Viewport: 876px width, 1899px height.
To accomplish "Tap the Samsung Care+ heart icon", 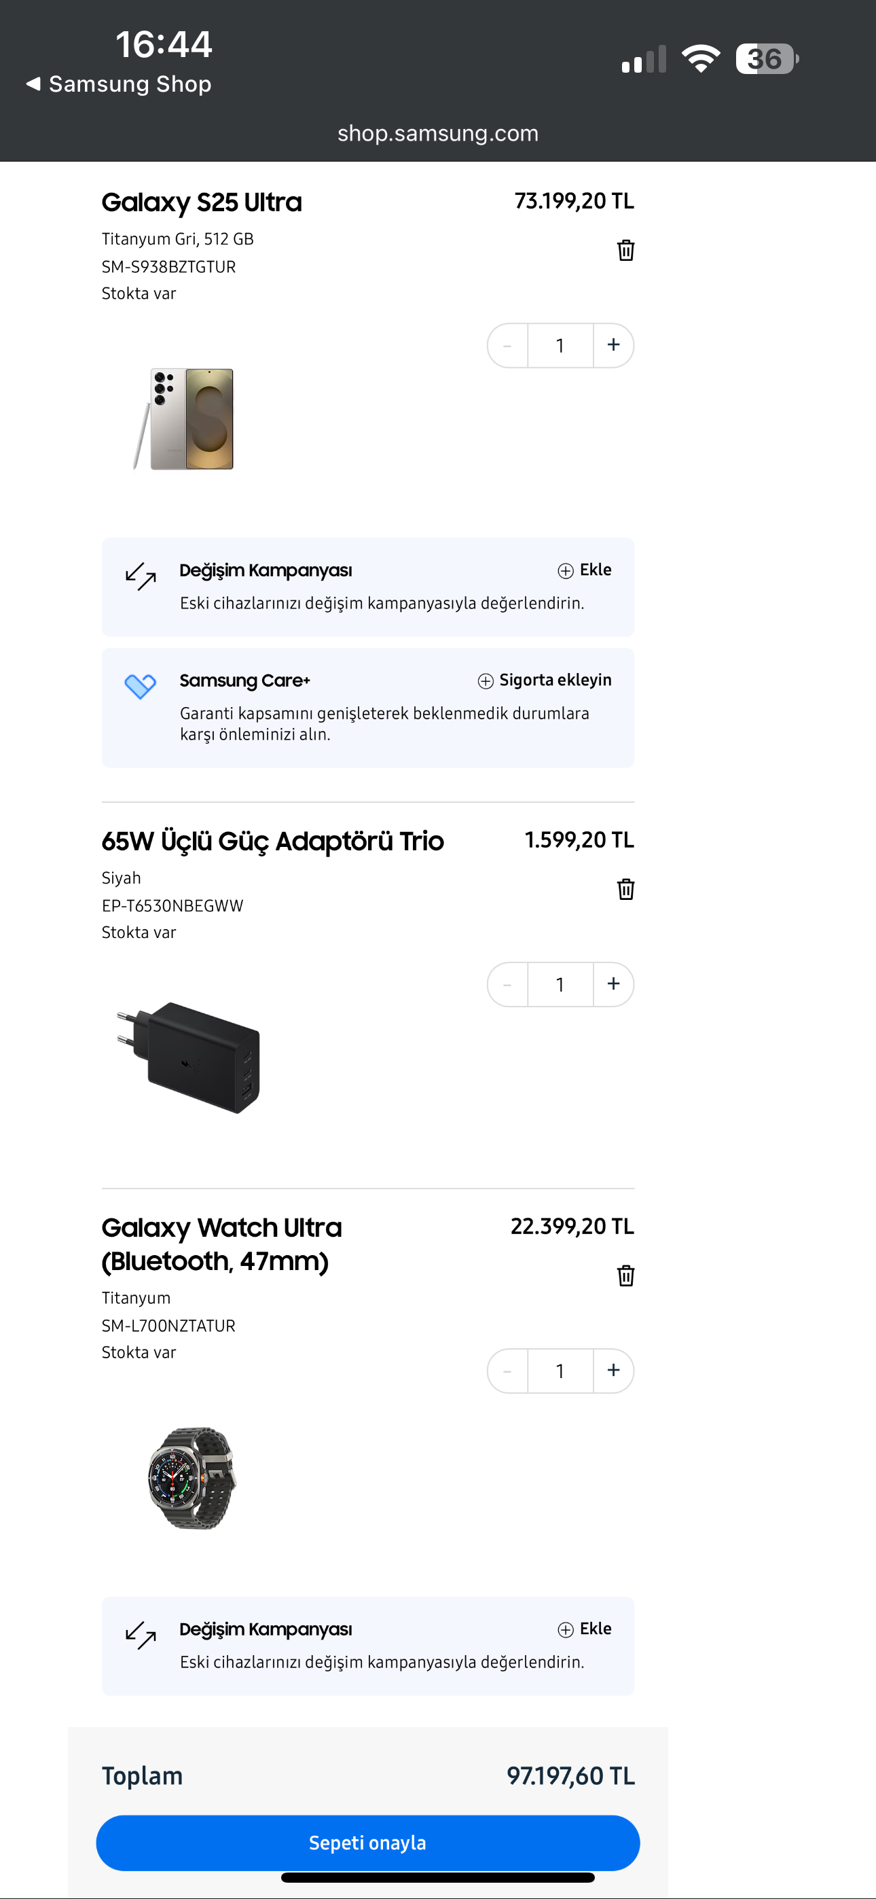I will [x=140, y=685].
